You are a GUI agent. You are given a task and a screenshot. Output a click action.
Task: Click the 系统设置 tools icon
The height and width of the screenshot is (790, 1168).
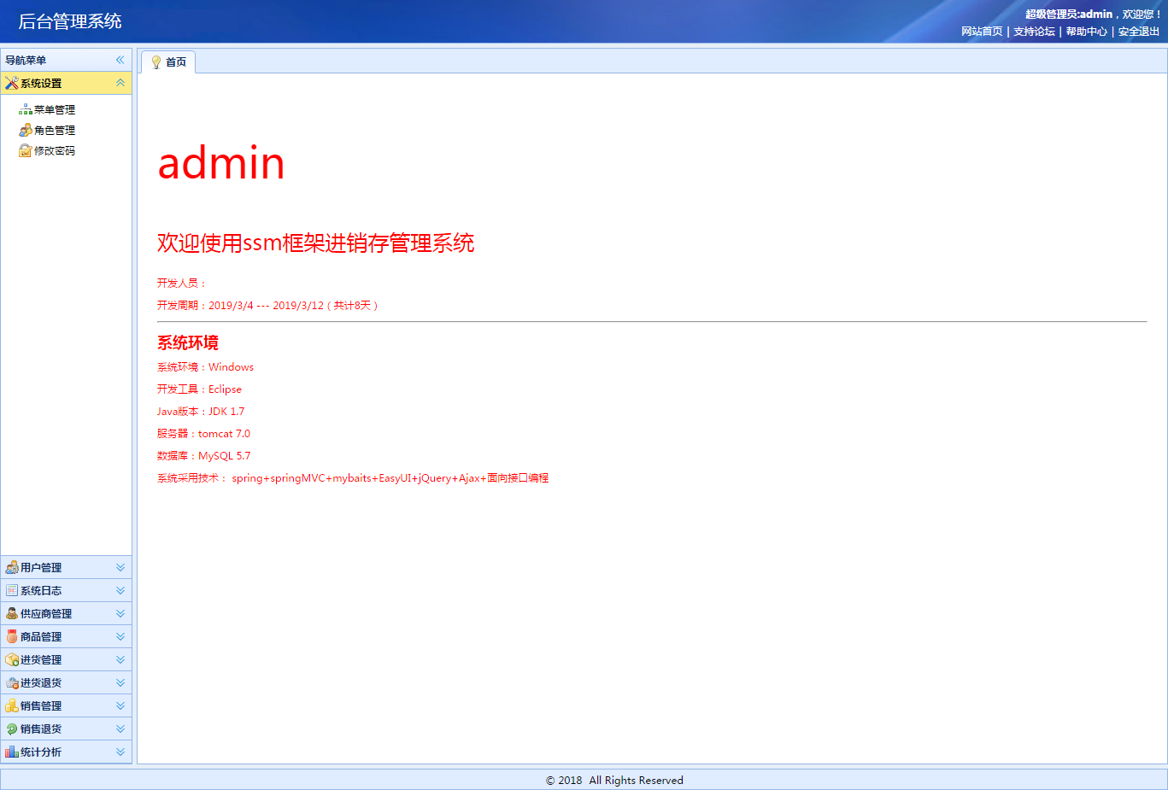(x=11, y=83)
